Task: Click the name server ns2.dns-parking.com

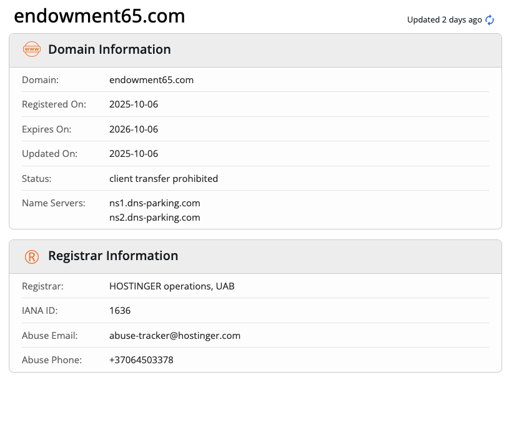Action: [154, 217]
